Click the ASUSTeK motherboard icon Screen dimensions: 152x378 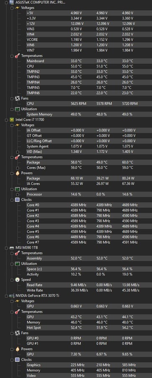pos(11,2)
